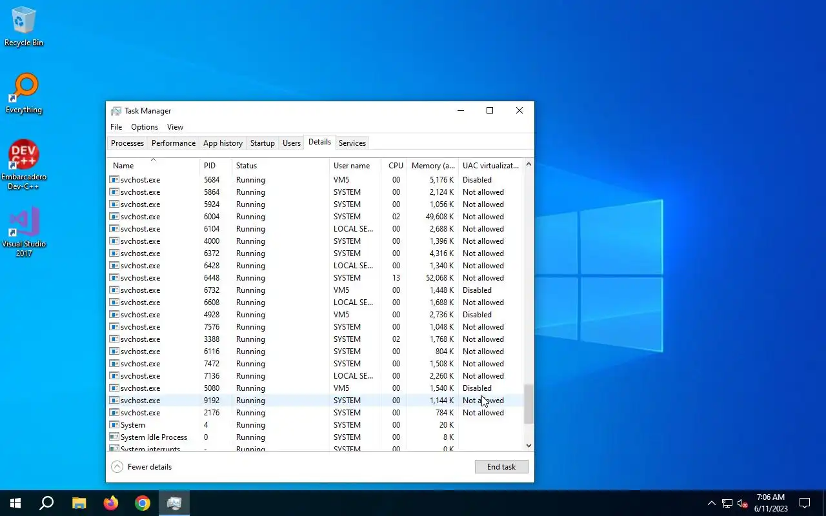Open the Windows Start menu
Screen dimensions: 826x516
tap(15, 503)
